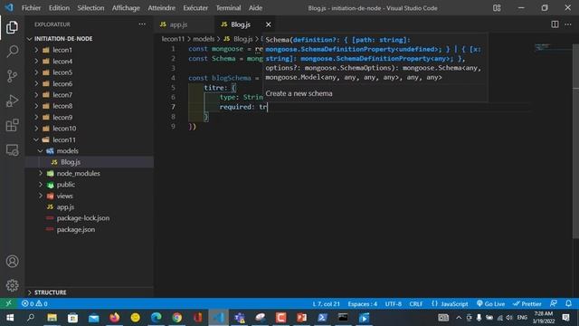
Task: Open package.json in explorer
Action: 90,229
